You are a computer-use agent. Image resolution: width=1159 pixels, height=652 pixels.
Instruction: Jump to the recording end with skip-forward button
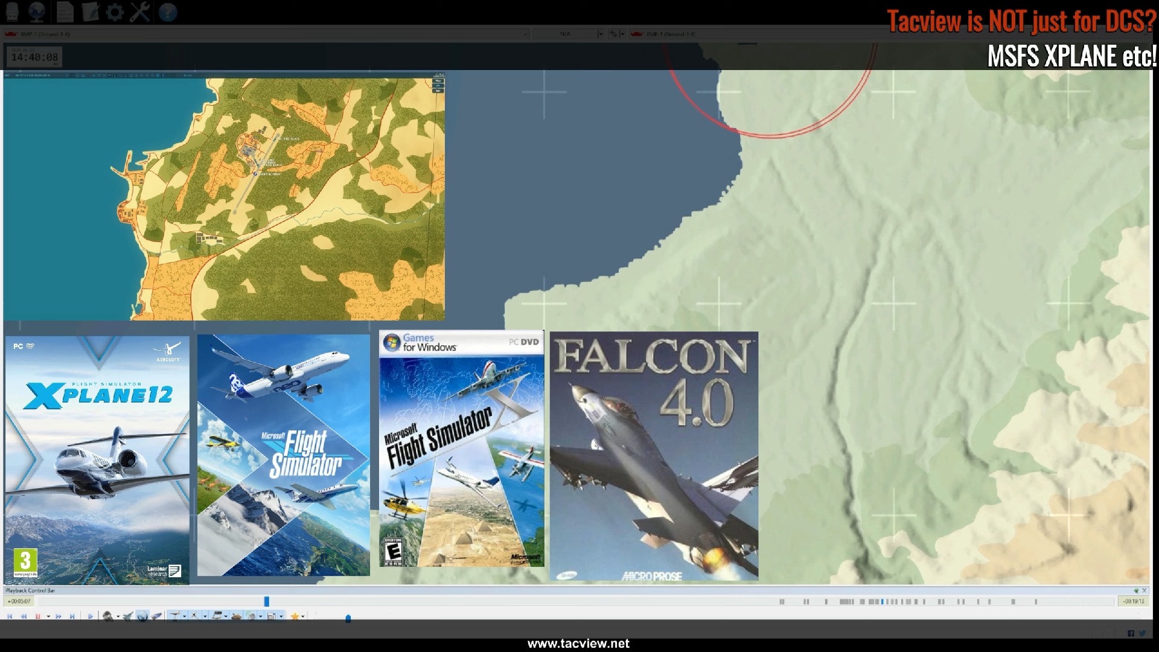click(72, 616)
